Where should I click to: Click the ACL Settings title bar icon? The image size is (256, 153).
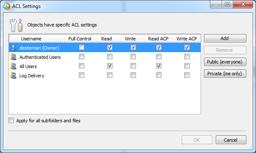pos(7,6)
